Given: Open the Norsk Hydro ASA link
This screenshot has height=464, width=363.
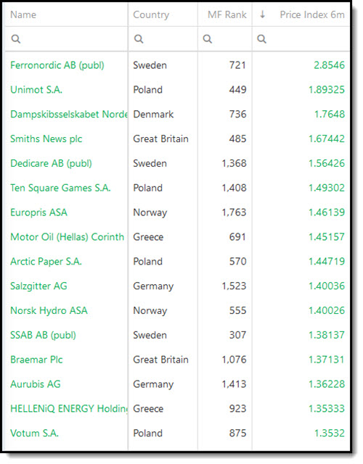Looking at the screenshot, I should (49, 310).
